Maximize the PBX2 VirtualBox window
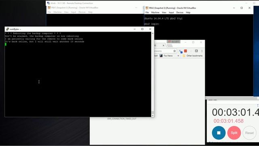This screenshot has height=146, width=259. point(242,8)
